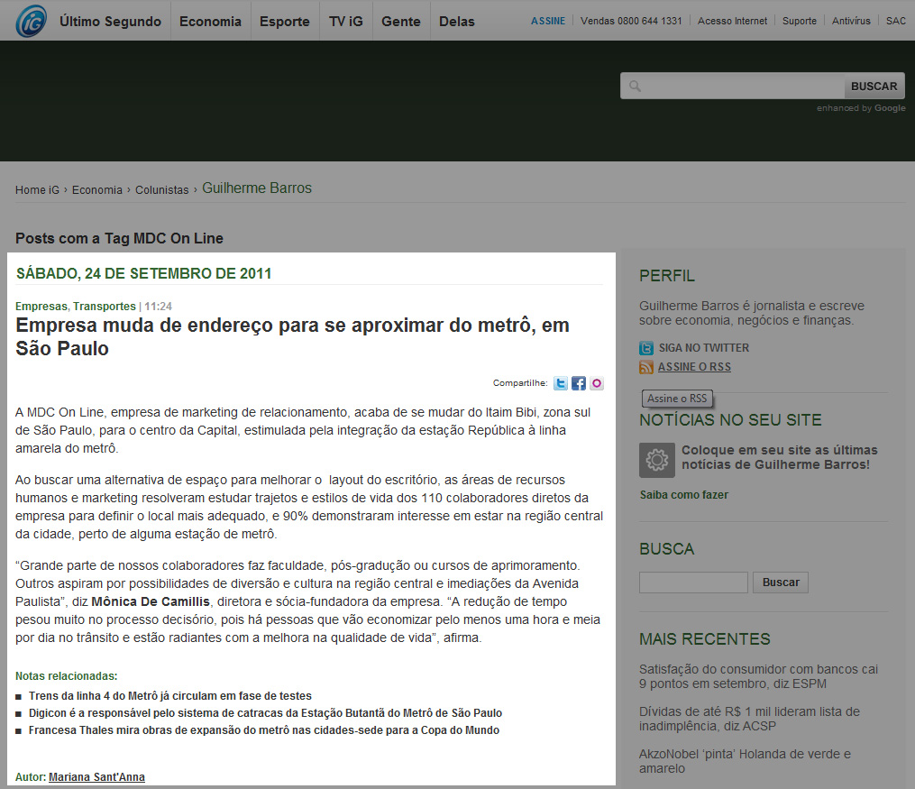
Task: Open article headline about metrô move
Action: [293, 336]
